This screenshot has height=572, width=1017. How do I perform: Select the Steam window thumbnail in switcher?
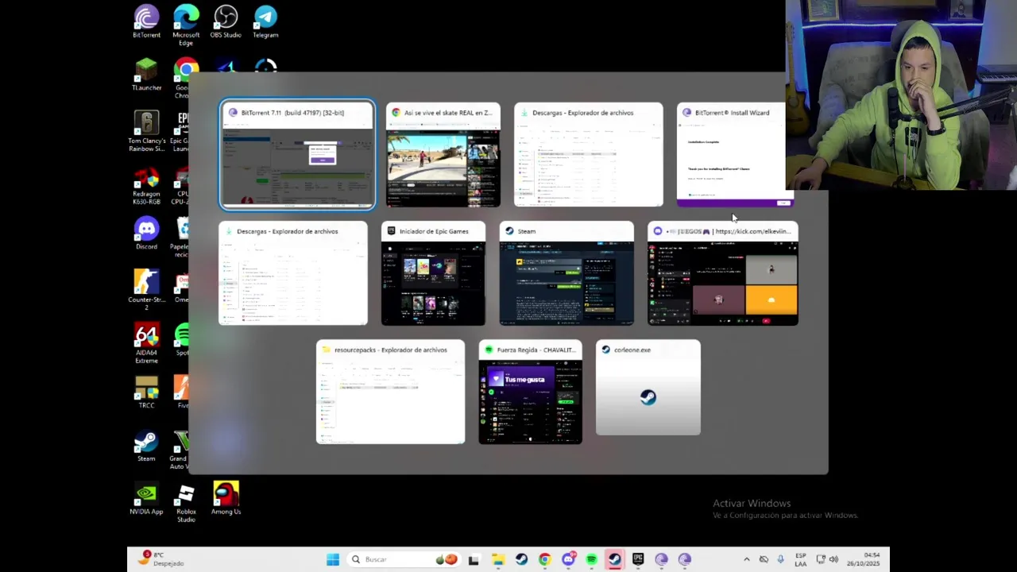point(567,273)
